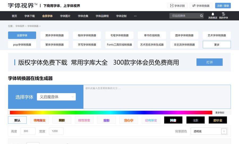Clear background color with X icon
The width and height of the screenshot is (239, 144).
tap(224, 131)
